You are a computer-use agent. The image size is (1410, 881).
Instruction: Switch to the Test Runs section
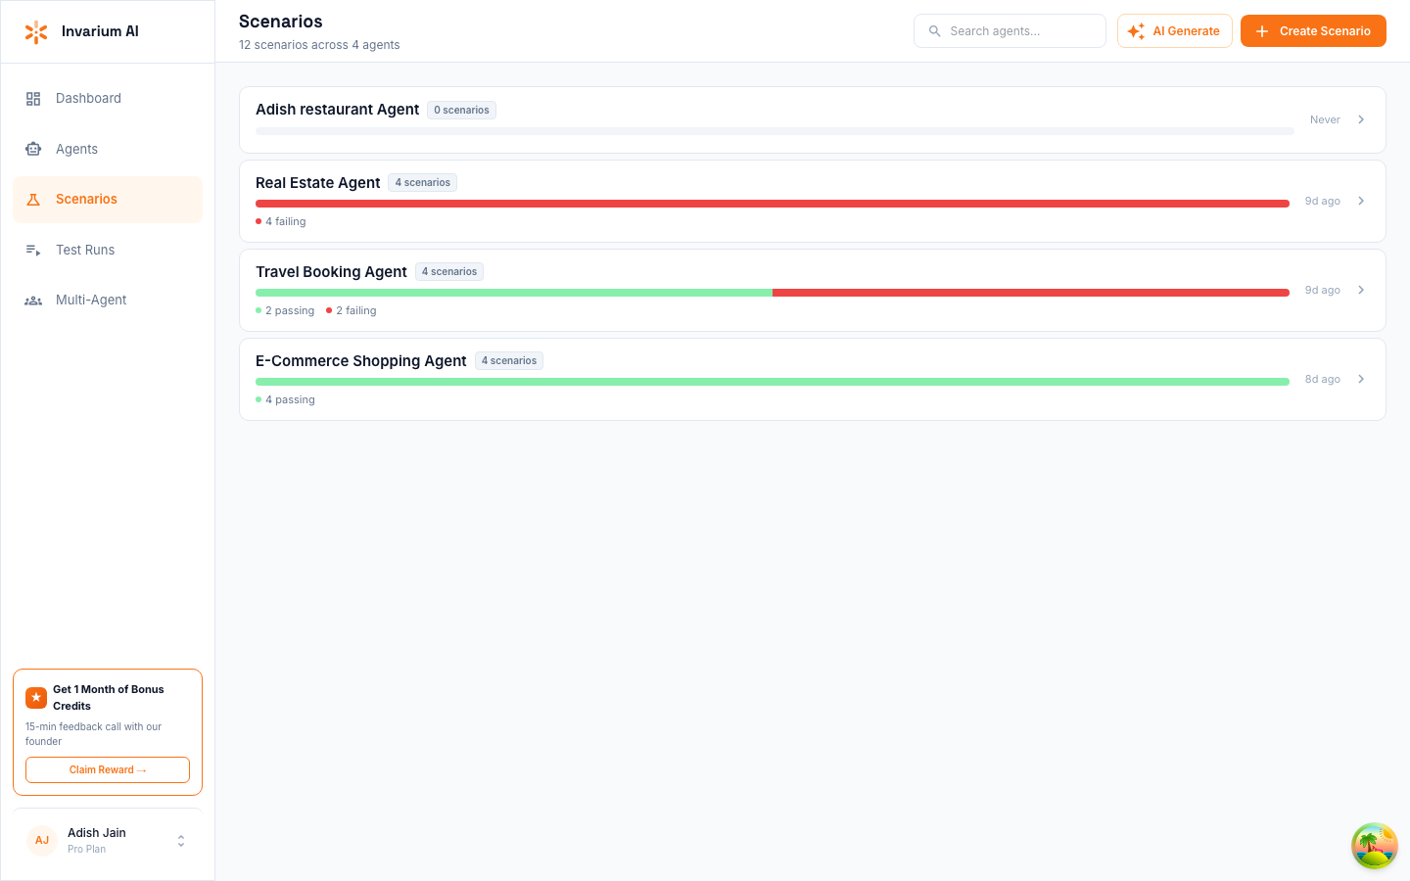[x=85, y=250]
